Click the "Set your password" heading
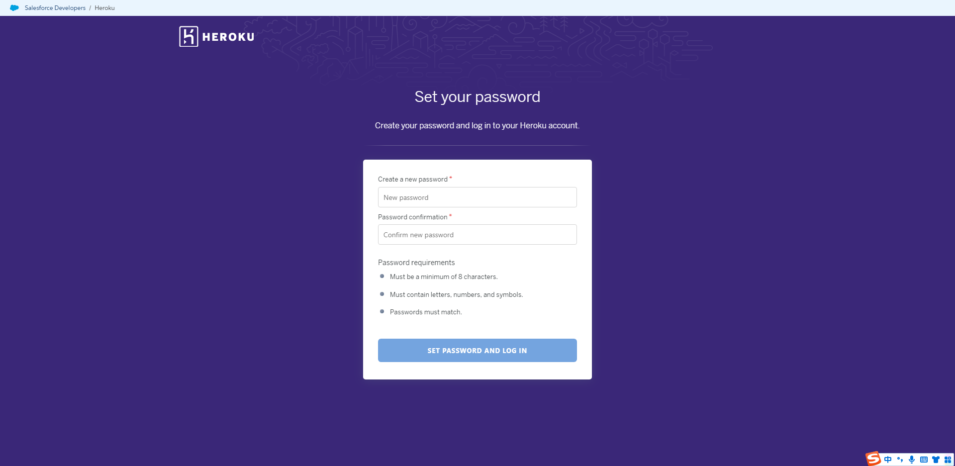This screenshot has height=466, width=955. coord(477,96)
